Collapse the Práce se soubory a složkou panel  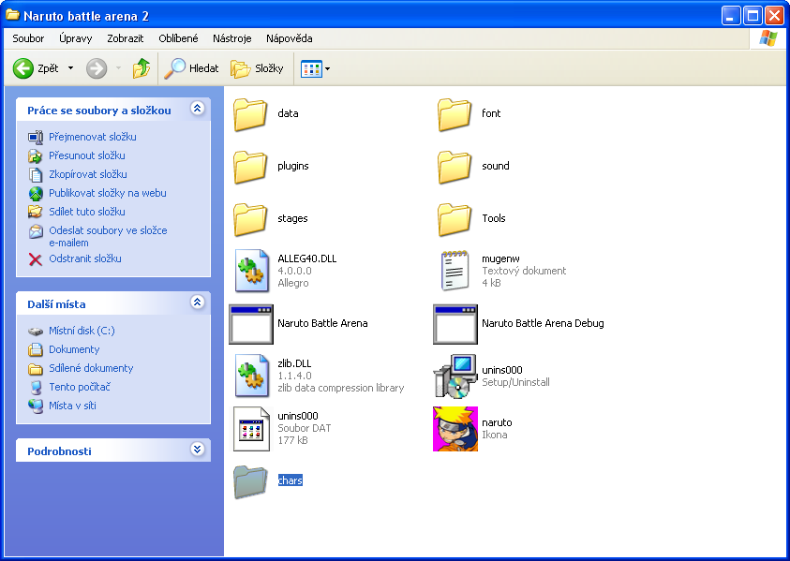198,108
